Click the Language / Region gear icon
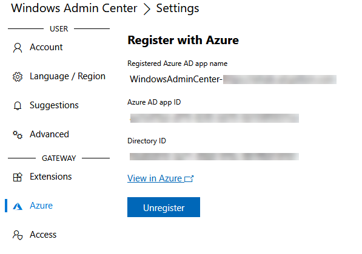This screenshot has width=362, height=254. click(18, 77)
